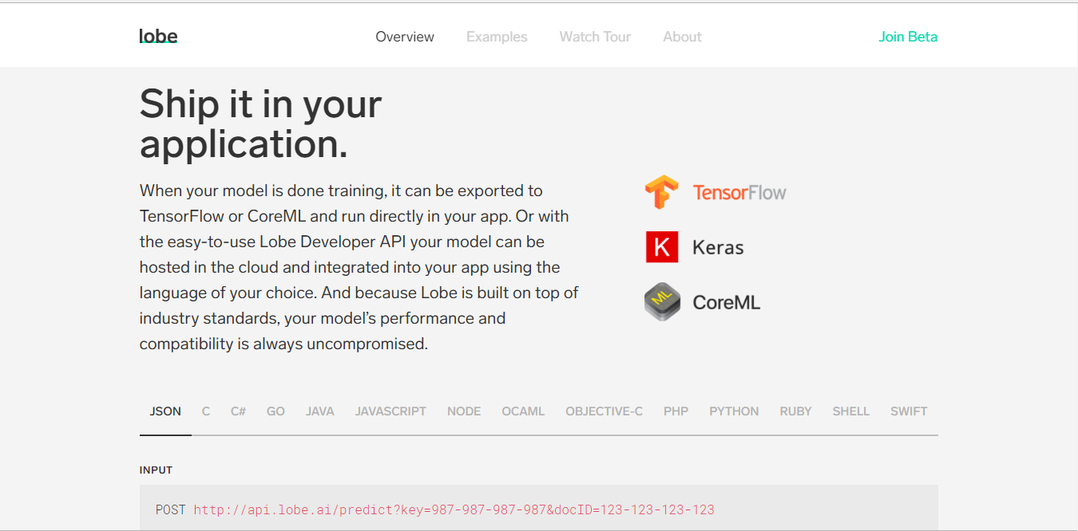Image resolution: width=1078 pixels, height=531 pixels.
Task: Select the PHP code tab
Action: click(x=676, y=411)
